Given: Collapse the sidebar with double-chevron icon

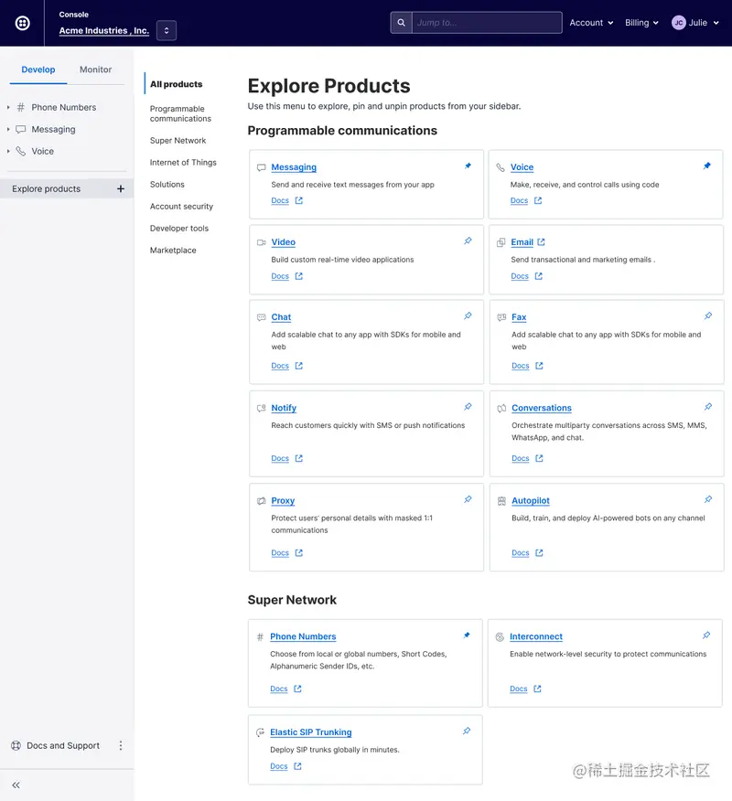Looking at the screenshot, I should tap(16, 785).
